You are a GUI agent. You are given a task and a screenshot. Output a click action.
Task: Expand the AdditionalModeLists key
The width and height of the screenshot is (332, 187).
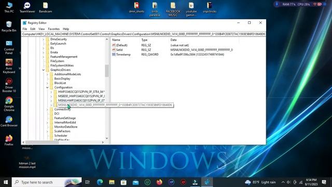tap(47, 74)
